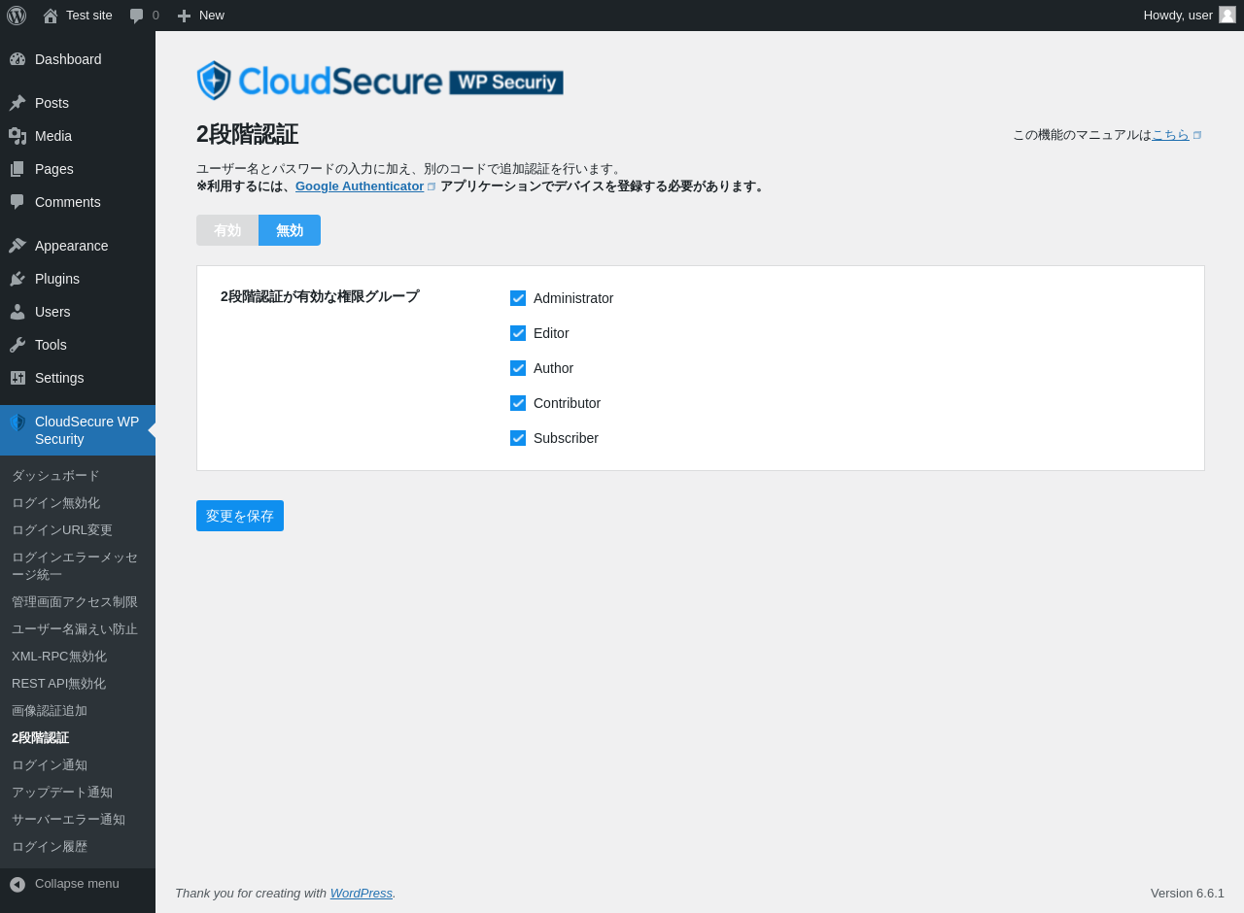1244x913 pixels.
Task: Click the CloudSecure WP Security logo banner
Action: [380, 81]
